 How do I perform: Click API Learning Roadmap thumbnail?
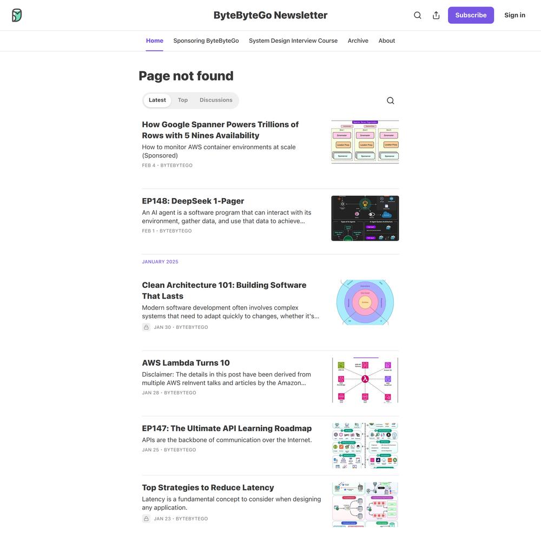365,445
